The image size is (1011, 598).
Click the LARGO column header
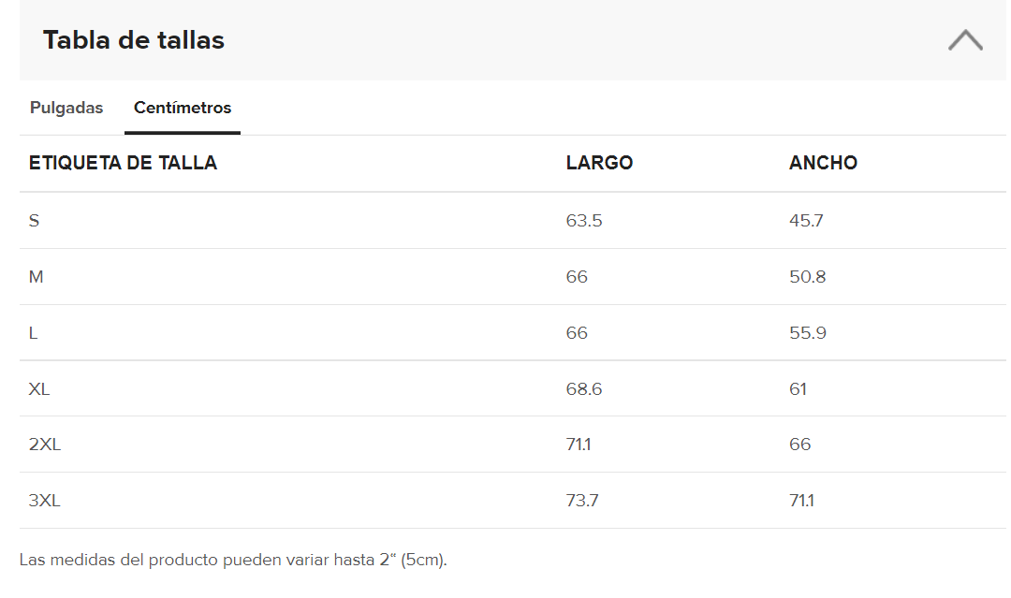(x=599, y=163)
